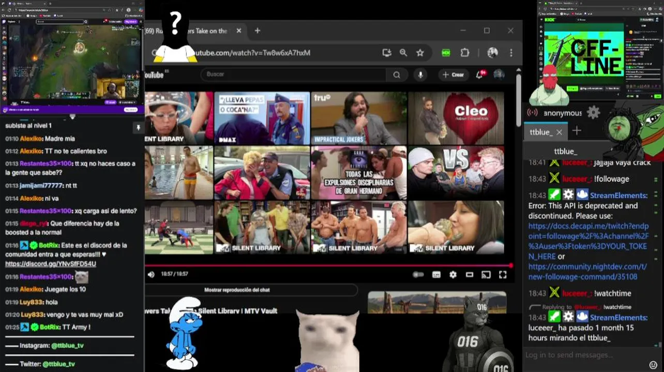The height and width of the screenshot is (372, 664).
Task: Select the Impractical Jokers suggested video
Action: pyautogui.click(x=358, y=118)
